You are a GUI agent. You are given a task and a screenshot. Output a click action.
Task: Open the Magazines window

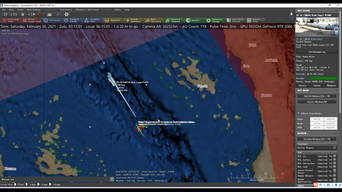114,20
